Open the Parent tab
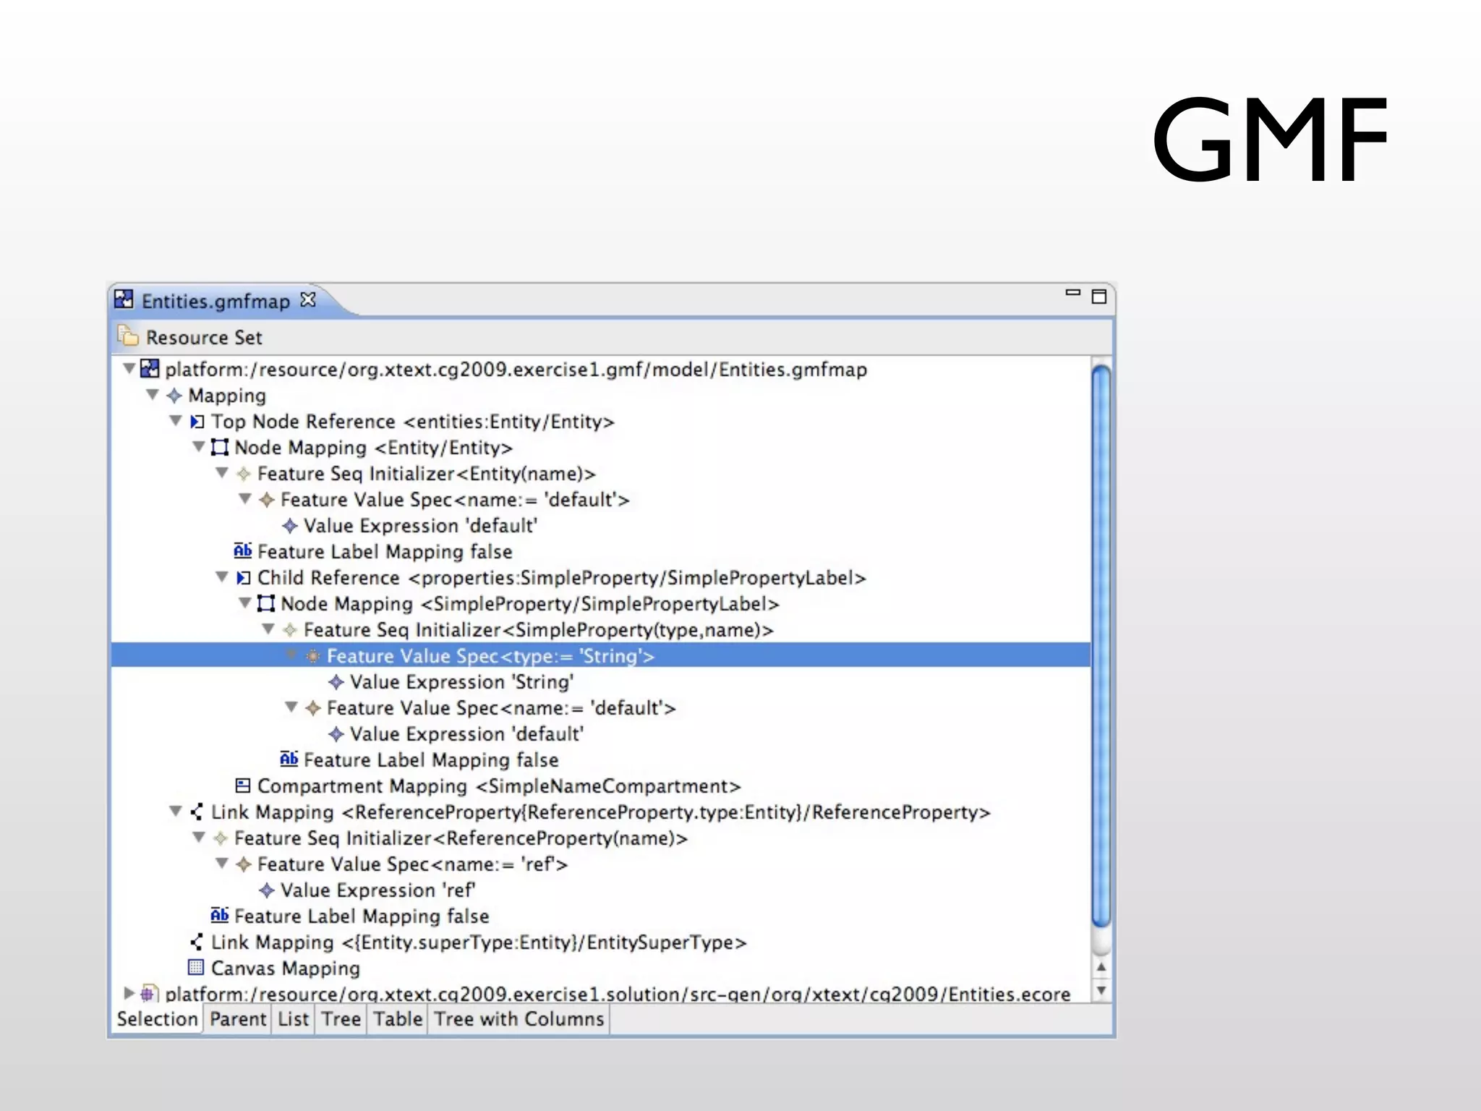This screenshot has width=1481, height=1111. click(238, 1019)
